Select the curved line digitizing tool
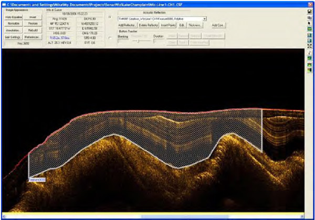This screenshot has height=220, width=315. click(310, 53)
